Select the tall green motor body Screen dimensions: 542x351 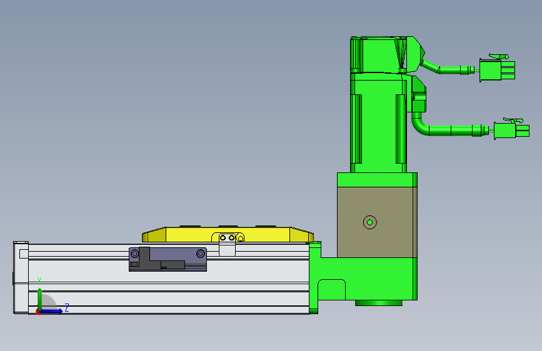coord(378,123)
